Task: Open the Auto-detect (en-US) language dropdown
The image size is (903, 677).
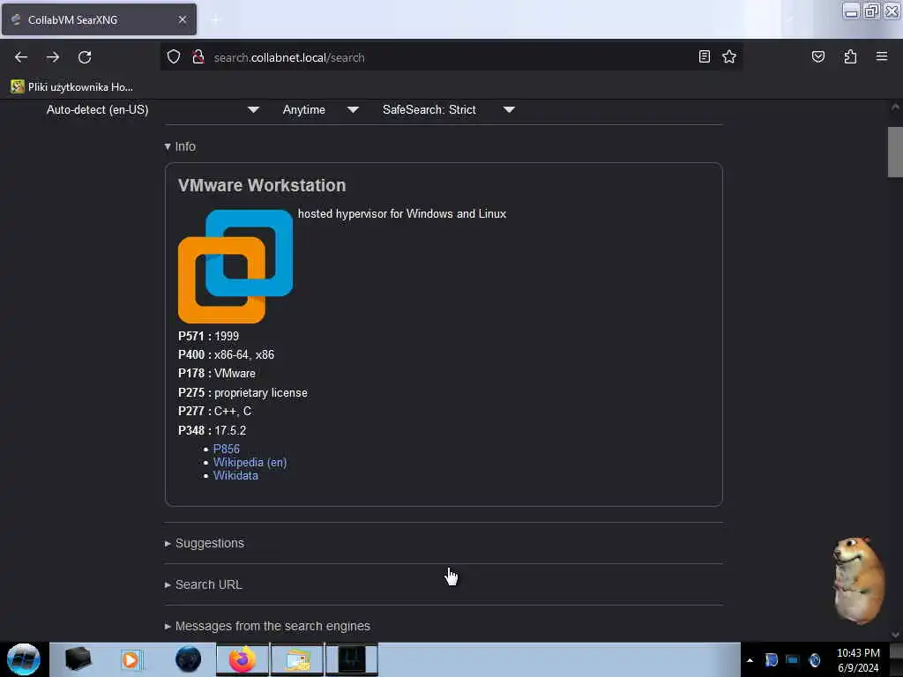Action: pos(153,110)
